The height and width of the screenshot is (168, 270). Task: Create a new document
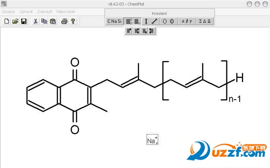6,21
